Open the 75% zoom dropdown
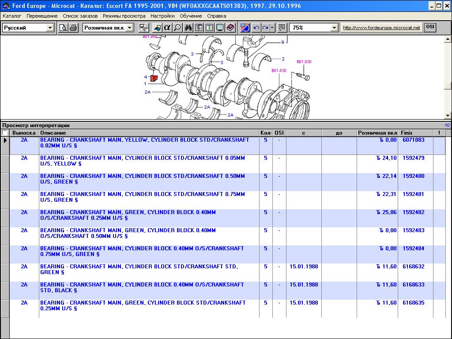The height and width of the screenshot is (339, 452). tap(334, 28)
